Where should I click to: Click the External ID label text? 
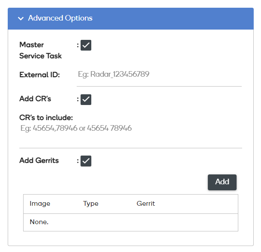(39, 75)
